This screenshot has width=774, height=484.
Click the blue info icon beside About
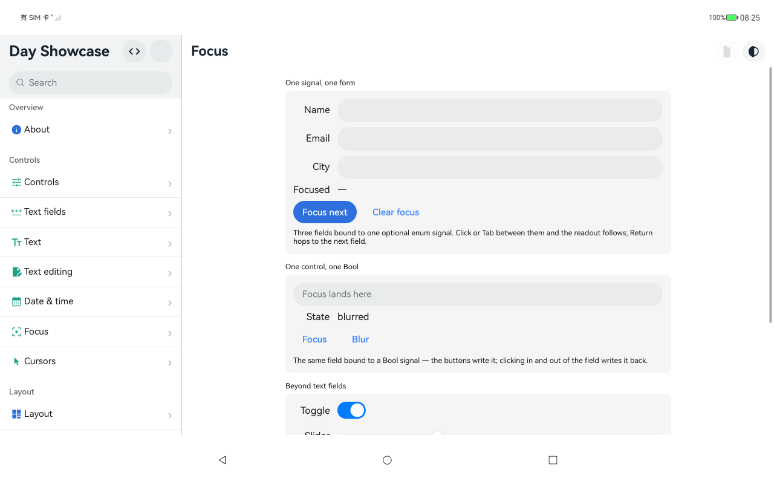[16, 129]
